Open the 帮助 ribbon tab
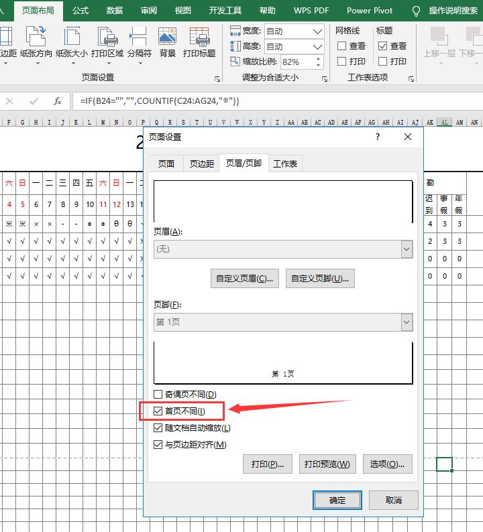483x532 pixels. click(267, 11)
